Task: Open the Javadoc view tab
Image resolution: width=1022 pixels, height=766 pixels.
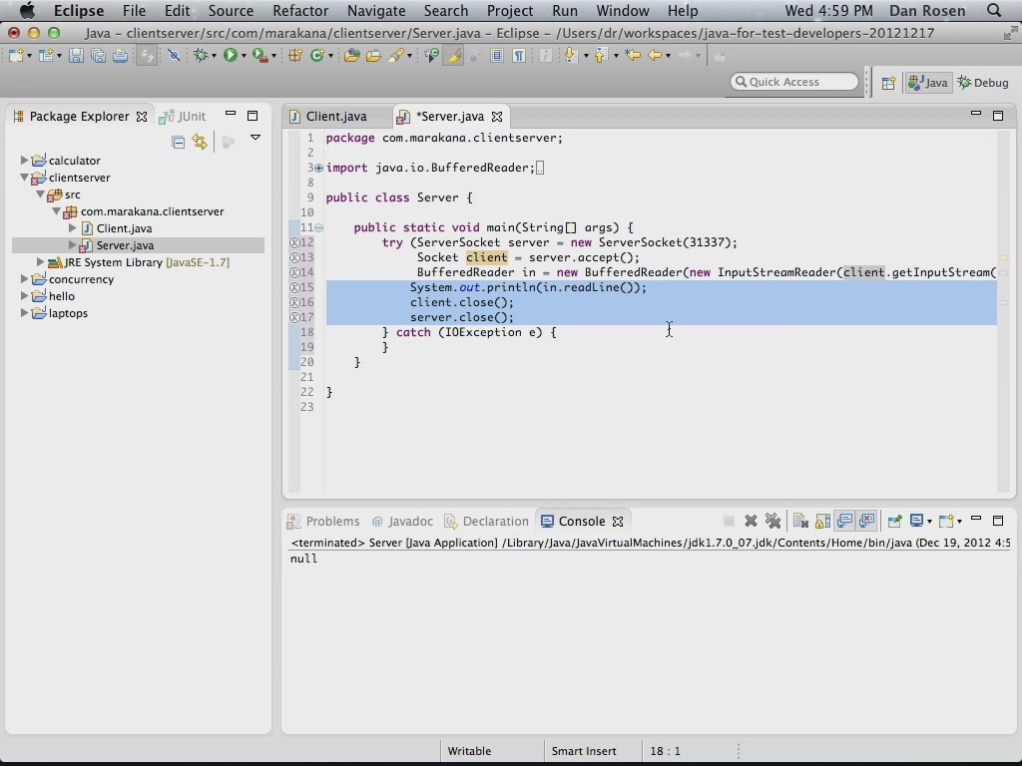Action: [402, 521]
